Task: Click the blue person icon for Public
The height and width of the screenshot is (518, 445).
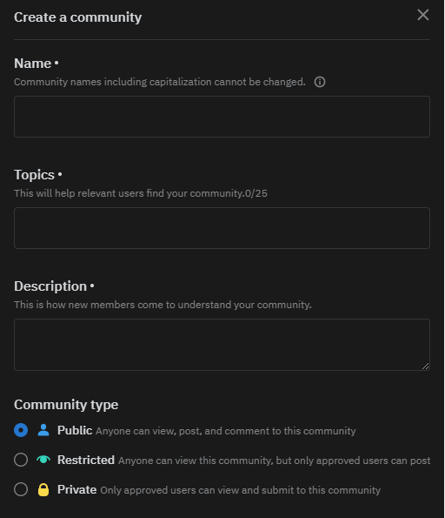Action: point(43,430)
